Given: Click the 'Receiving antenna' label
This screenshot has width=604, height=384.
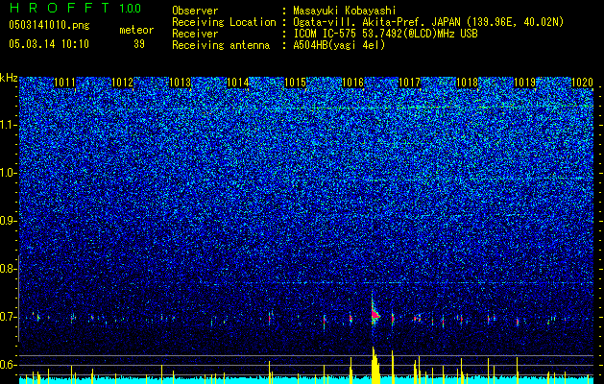Looking at the screenshot, I should (x=221, y=45).
